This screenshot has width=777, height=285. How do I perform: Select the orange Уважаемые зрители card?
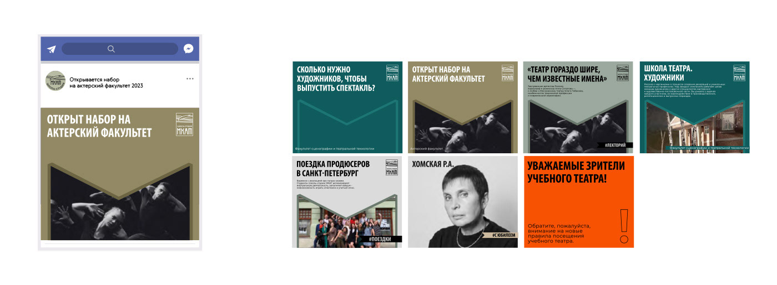[578, 202]
